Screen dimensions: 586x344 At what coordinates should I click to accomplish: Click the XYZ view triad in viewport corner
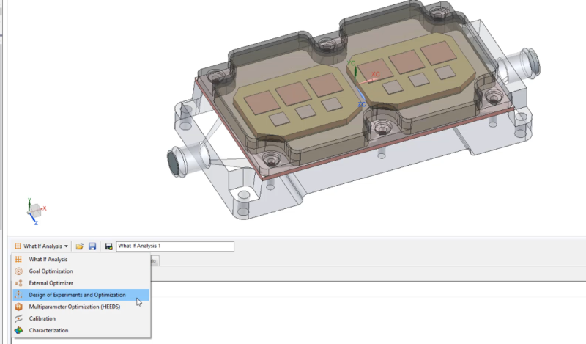click(x=34, y=211)
